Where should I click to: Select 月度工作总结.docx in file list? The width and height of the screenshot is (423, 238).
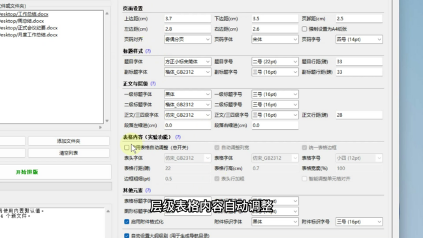tap(28, 35)
